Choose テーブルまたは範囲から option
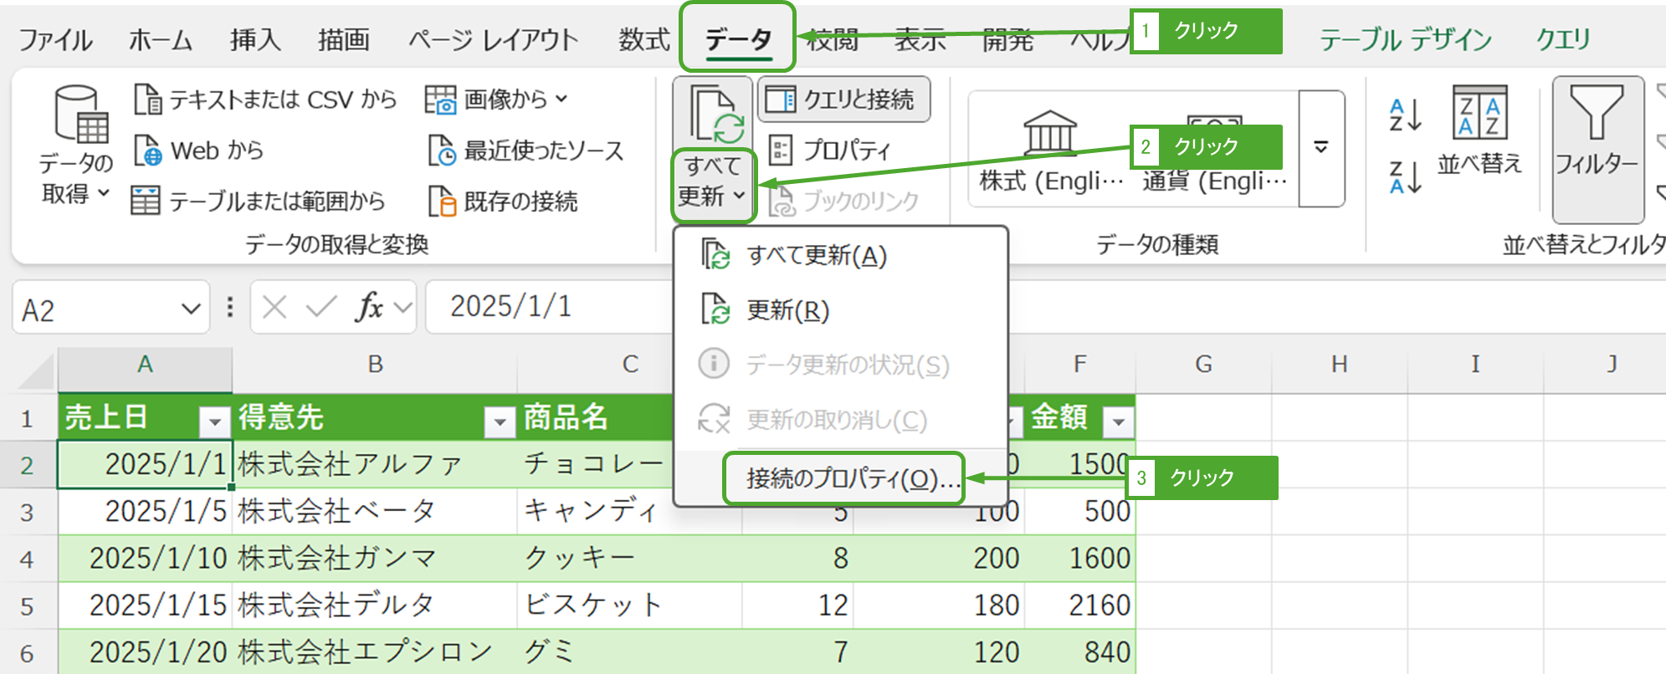Viewport: 1666px width, 674px height. [x=259, y=202]
